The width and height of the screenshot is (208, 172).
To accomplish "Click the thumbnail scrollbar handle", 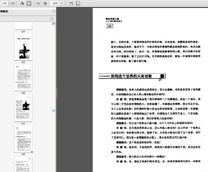I will tap(53, 110).
